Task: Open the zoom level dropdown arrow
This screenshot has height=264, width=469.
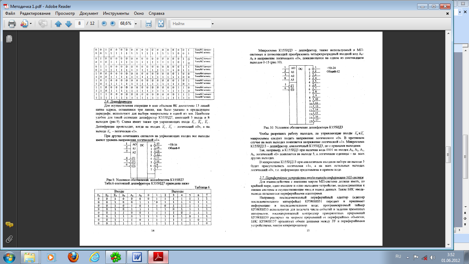Action: coord(136,24)
